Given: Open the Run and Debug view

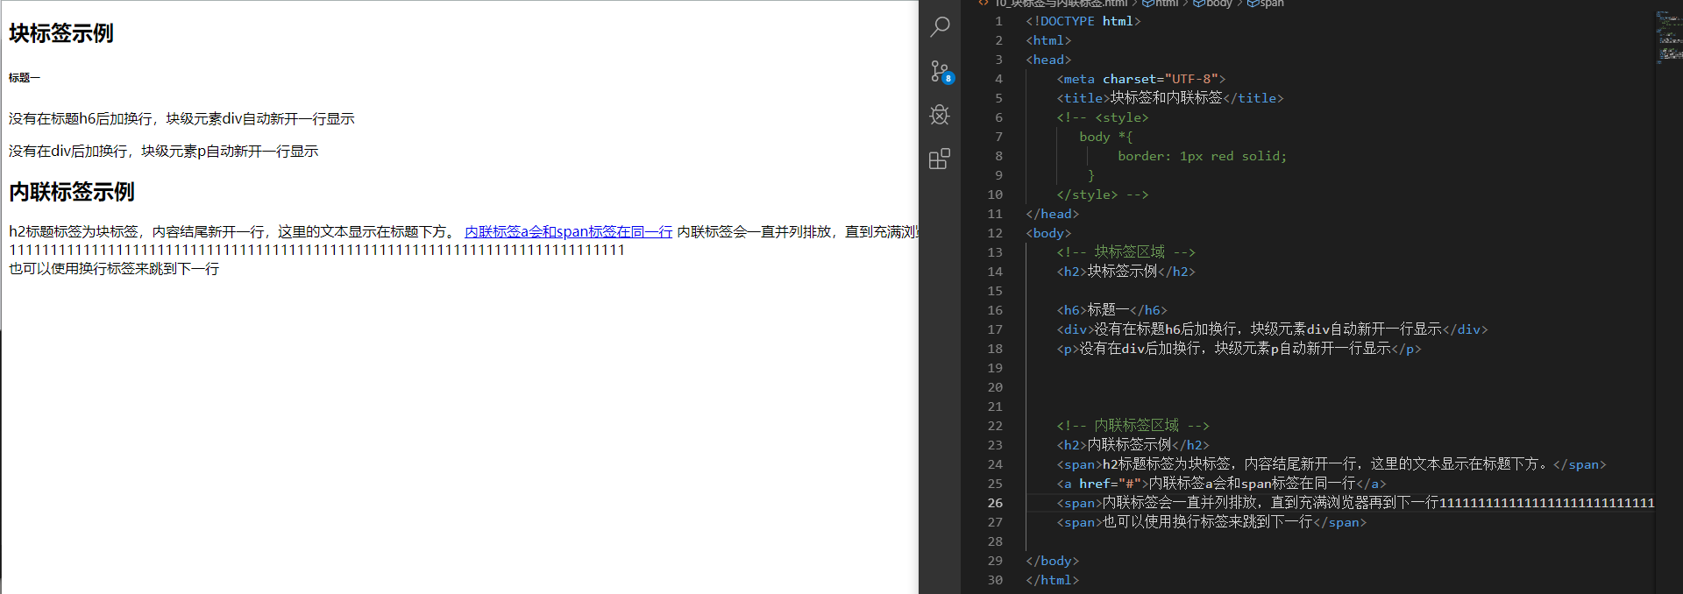Looking at the screenshot, I should coord(940,115).
